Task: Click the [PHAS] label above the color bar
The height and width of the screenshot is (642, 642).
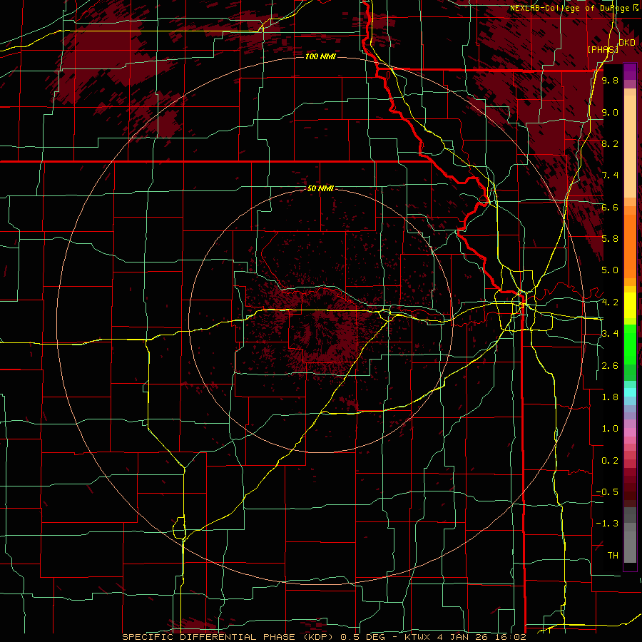Action: 603,49
